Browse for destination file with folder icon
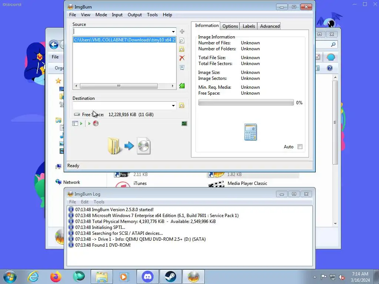Image resolution: width=379 pixels, height=284 pixels. click(181, 105)
